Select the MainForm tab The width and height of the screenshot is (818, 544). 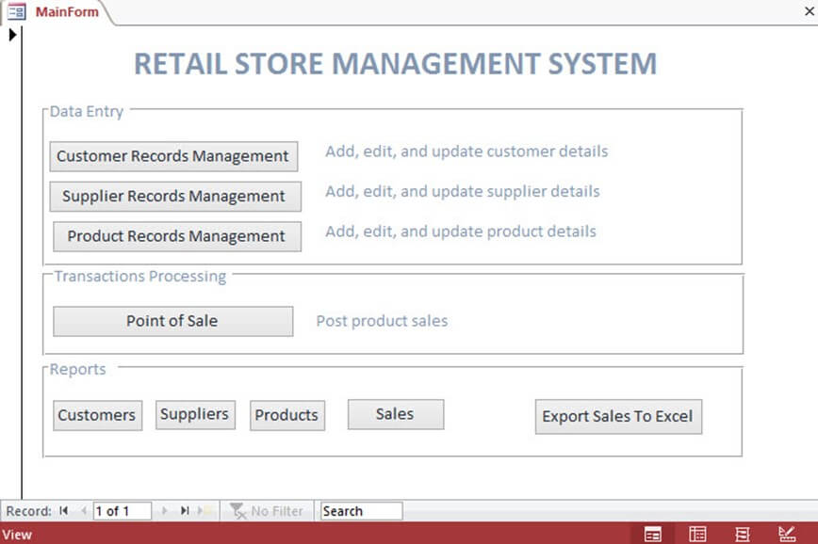point(66,12)
